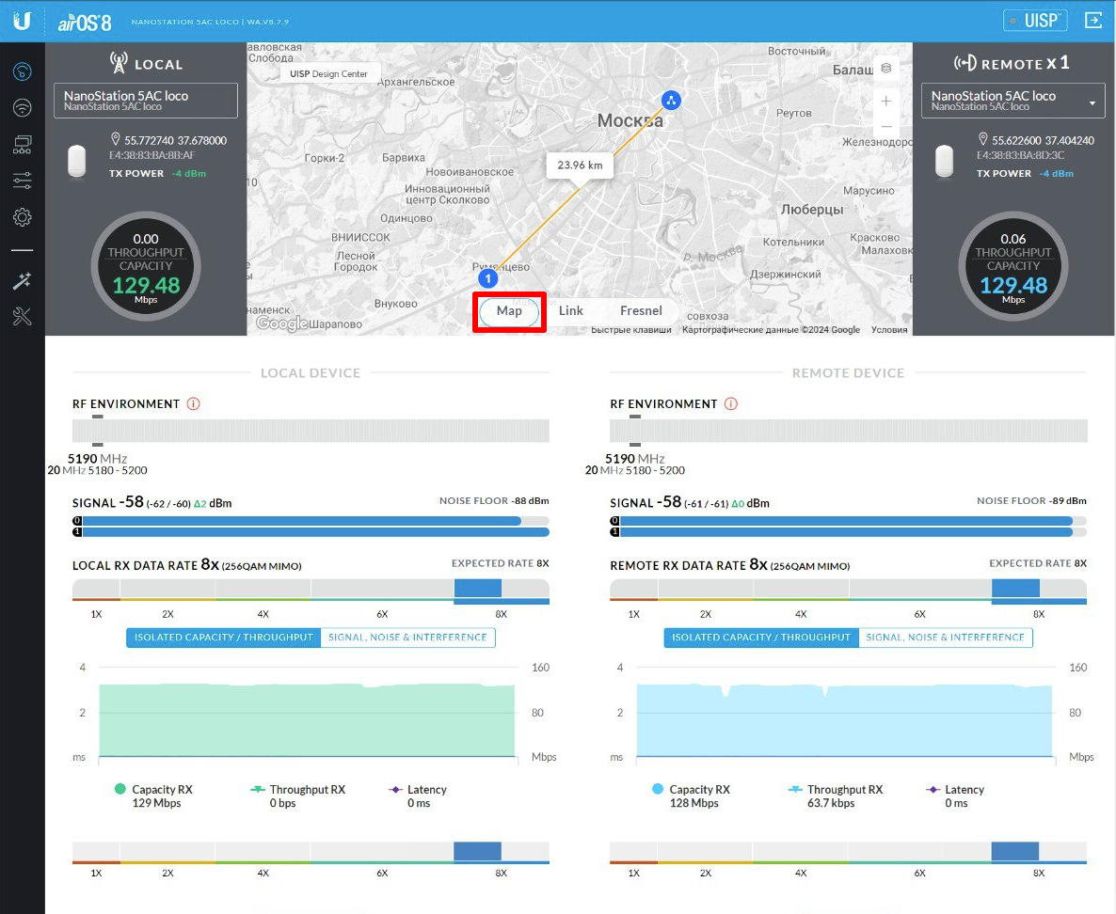The height and width of the screenshot is (914, 1116).
Task: Click the remote NanoStation device image
Action: point(945,161)
